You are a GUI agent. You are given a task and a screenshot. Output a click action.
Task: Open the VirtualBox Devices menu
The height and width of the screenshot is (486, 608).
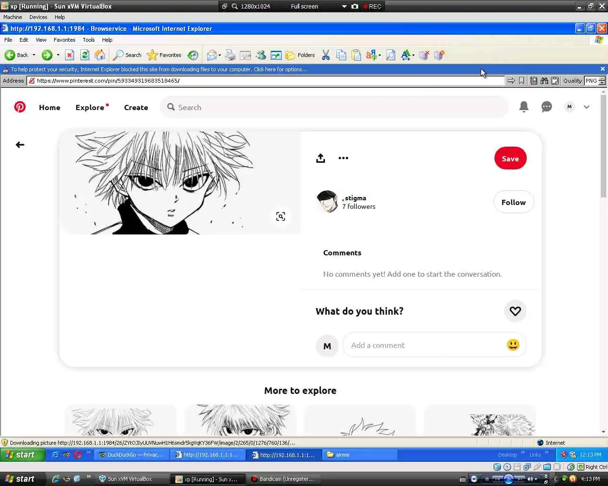point(38,17)
